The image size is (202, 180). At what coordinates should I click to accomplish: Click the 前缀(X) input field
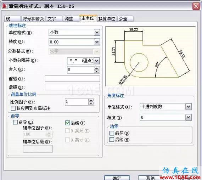[x=72, y=79]
